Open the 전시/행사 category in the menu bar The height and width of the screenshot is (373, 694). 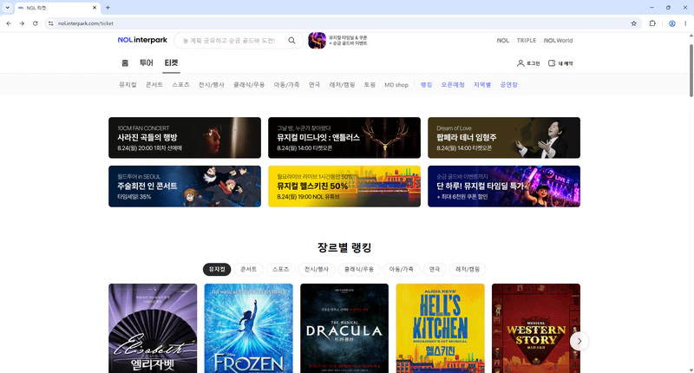pos(211,84)
